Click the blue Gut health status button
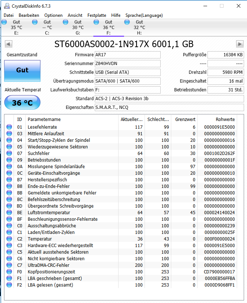 point(22,71)
